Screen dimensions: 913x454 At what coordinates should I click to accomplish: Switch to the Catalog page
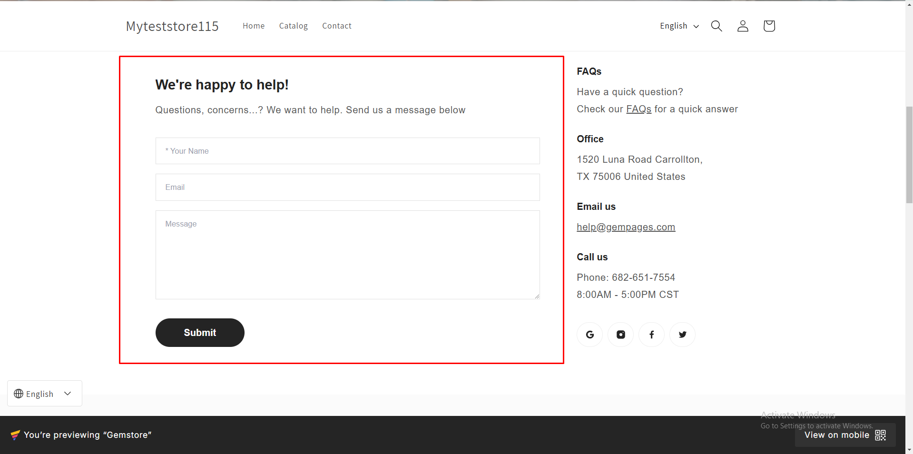[293, 26]
